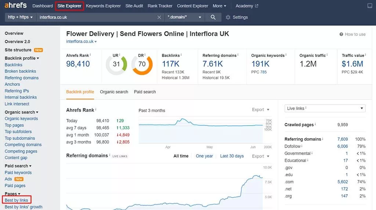Click the magnifying glass search button
The width and height of the screenshot is (376, 210).
(x=213, y=17)
